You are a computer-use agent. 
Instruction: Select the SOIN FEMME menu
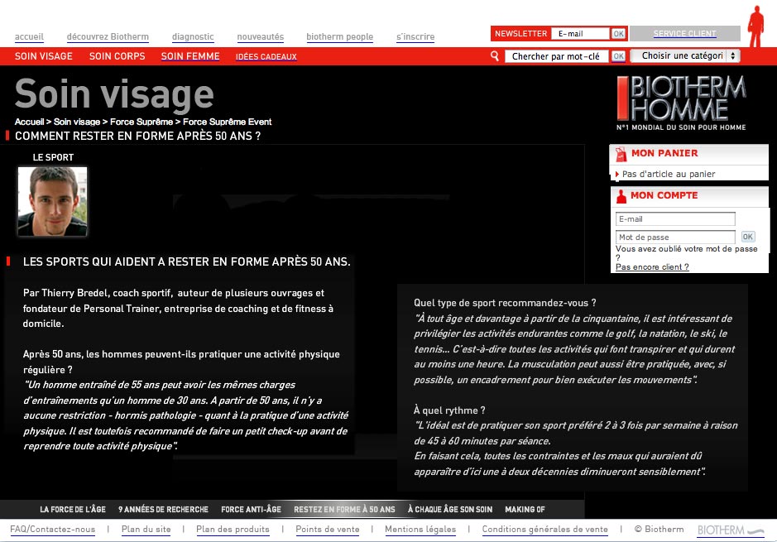190,56
